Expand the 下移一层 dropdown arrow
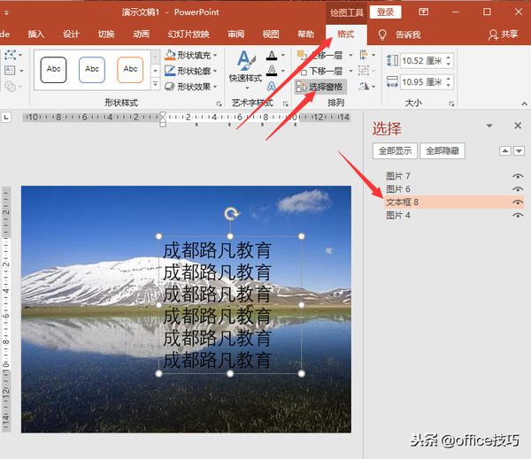The height and width of the screenshot is (459, 531). (350, 71)
